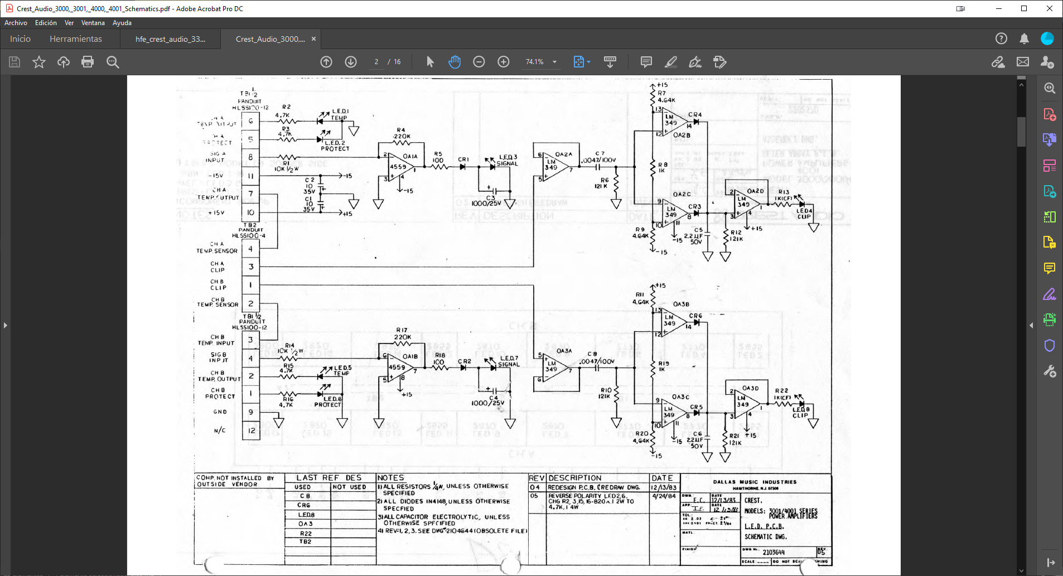Screen dimensions: 1063x576
Task: Open Fill & Sign tool in right pane
Action: click(1050, 294)
